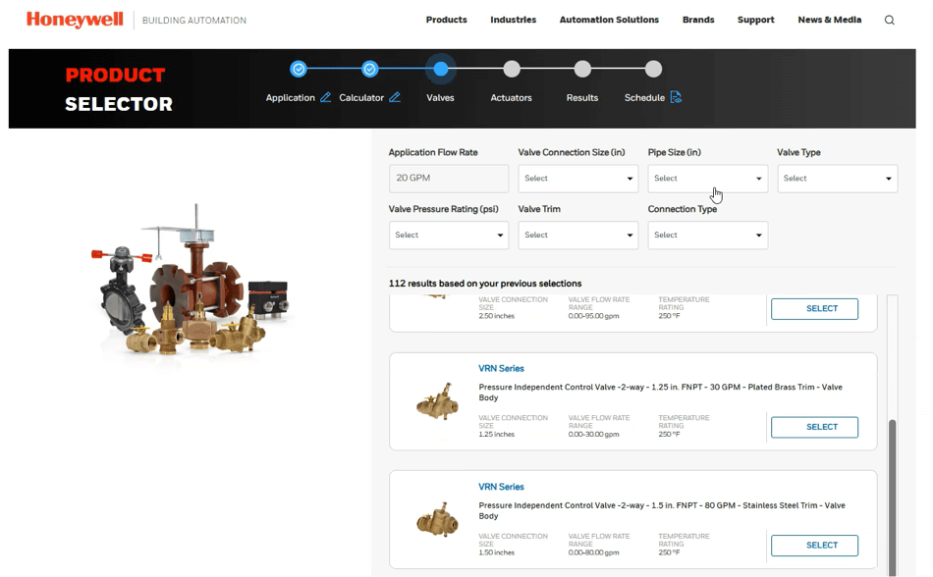
Task: Open the site search magnifier icon
Action: pyautogui.click(x=889, y=21)
